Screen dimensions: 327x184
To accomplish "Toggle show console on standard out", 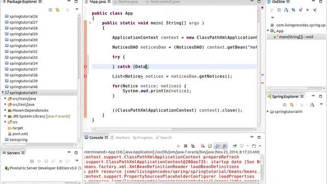I will pyautogui.click(x=217, y=146).
